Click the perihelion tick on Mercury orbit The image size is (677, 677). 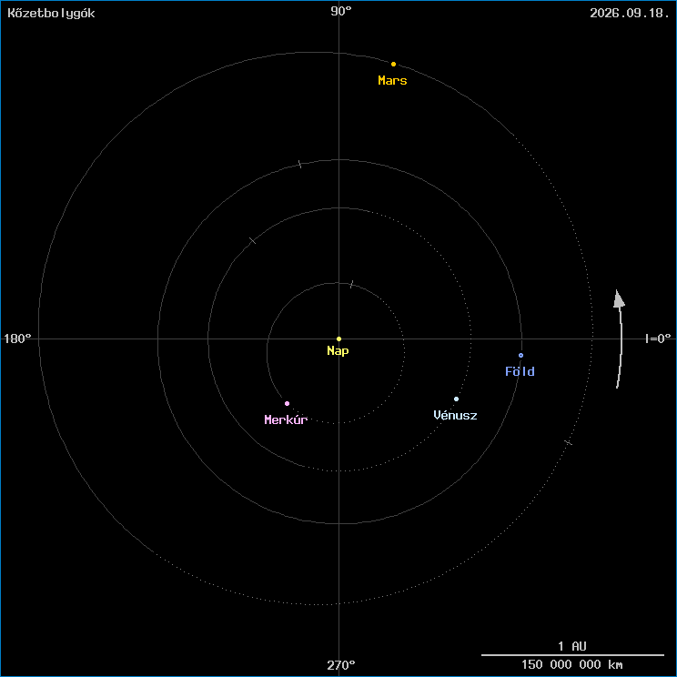pos(351,285)
